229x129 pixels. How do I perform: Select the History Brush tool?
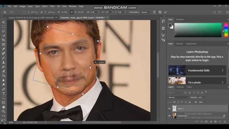click(3, 67)
